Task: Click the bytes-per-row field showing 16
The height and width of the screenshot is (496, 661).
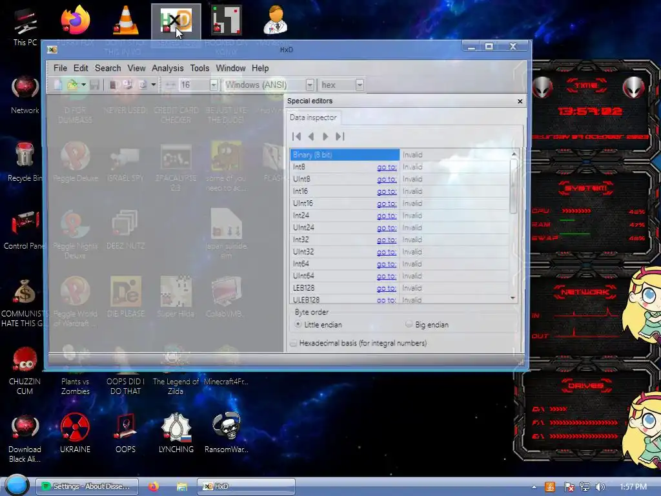Action: pos(194,85)
